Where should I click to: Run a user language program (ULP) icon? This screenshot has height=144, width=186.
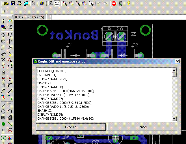(57, 3)
